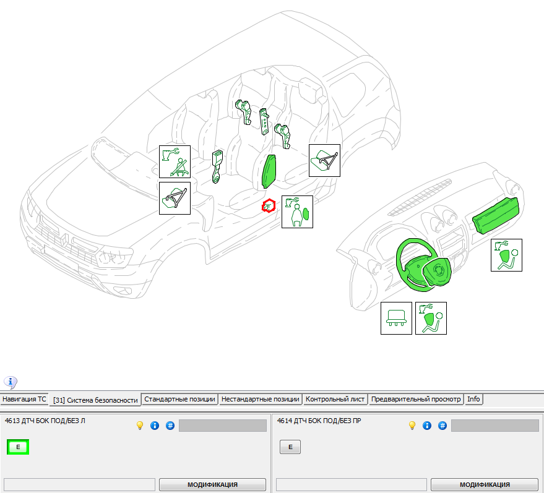
Task: Select the side airbag repair icon box
Action: click(x=297, y=212)
